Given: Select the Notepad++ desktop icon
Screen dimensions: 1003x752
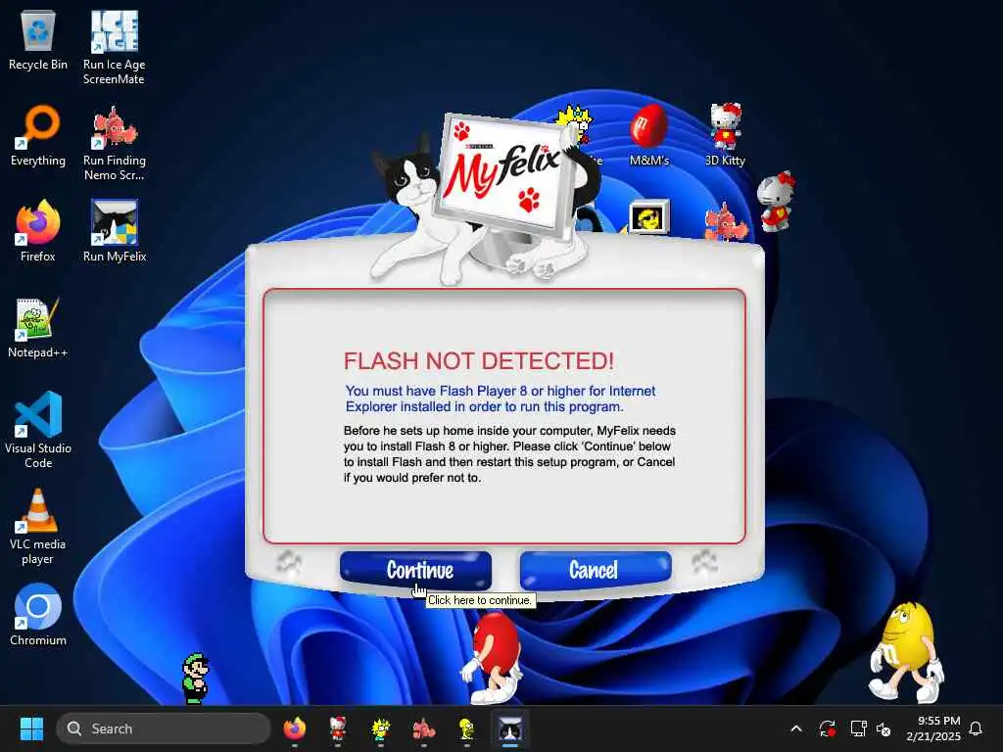Looking at the screenshot, I should [38, 327].
